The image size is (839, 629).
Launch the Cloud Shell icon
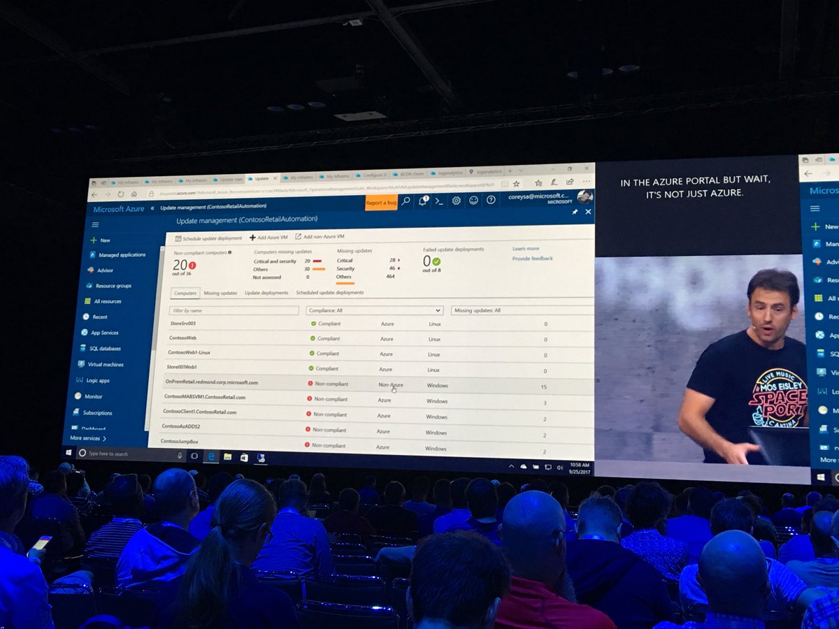[439, 201]
